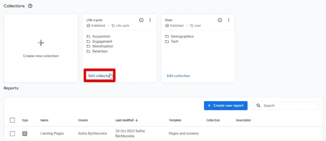The width and height of the screenshot is (326, 141).
Task: Open three-dot menu on User card
Action: (x=229, y=20)
